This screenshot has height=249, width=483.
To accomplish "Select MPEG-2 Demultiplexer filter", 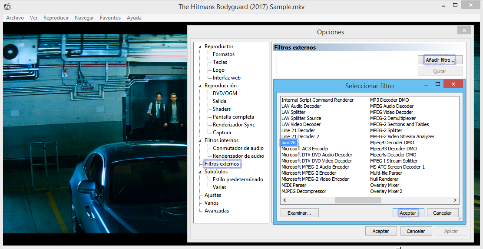I will pyautogui.click(x=393, y=118).
